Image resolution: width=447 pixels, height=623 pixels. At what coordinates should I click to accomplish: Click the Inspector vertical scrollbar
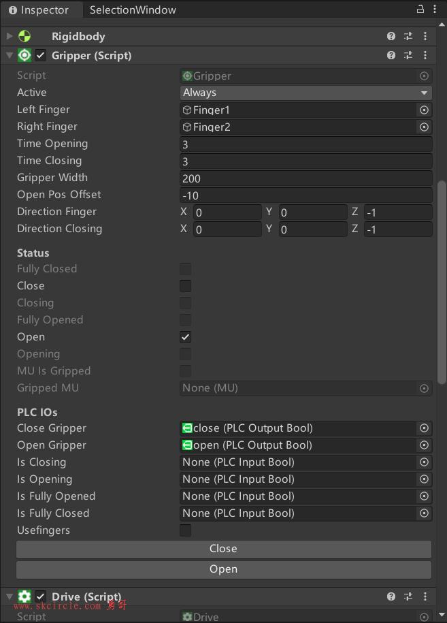click(442, 282)
